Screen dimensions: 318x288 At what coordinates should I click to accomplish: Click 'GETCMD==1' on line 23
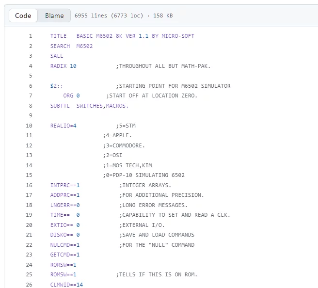coord(65,255)
